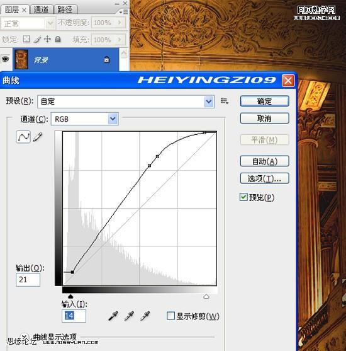Open the Layers panel flyout menu

point(123,11)
